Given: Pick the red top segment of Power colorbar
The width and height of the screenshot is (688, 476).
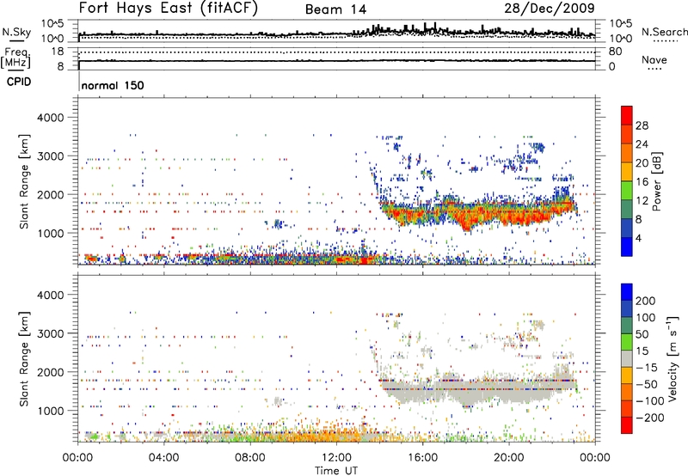Looking at the screenshot, I should [627, 115].
